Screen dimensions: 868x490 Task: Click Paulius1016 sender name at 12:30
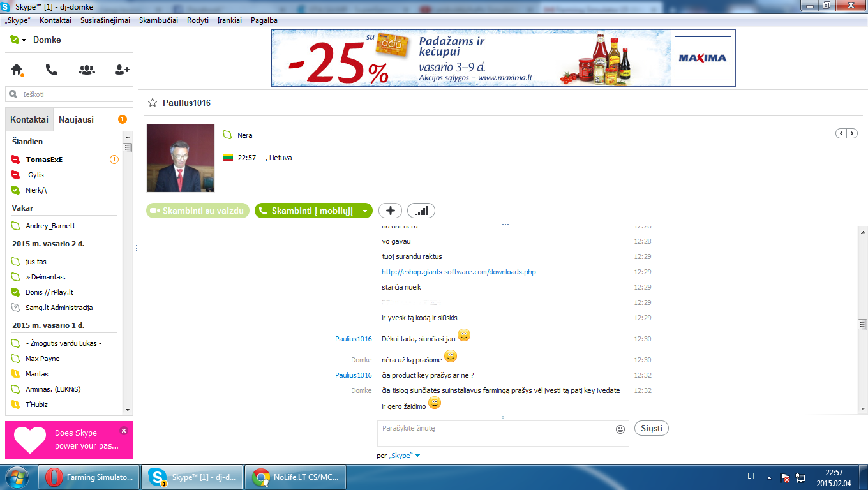pos(354,339)
